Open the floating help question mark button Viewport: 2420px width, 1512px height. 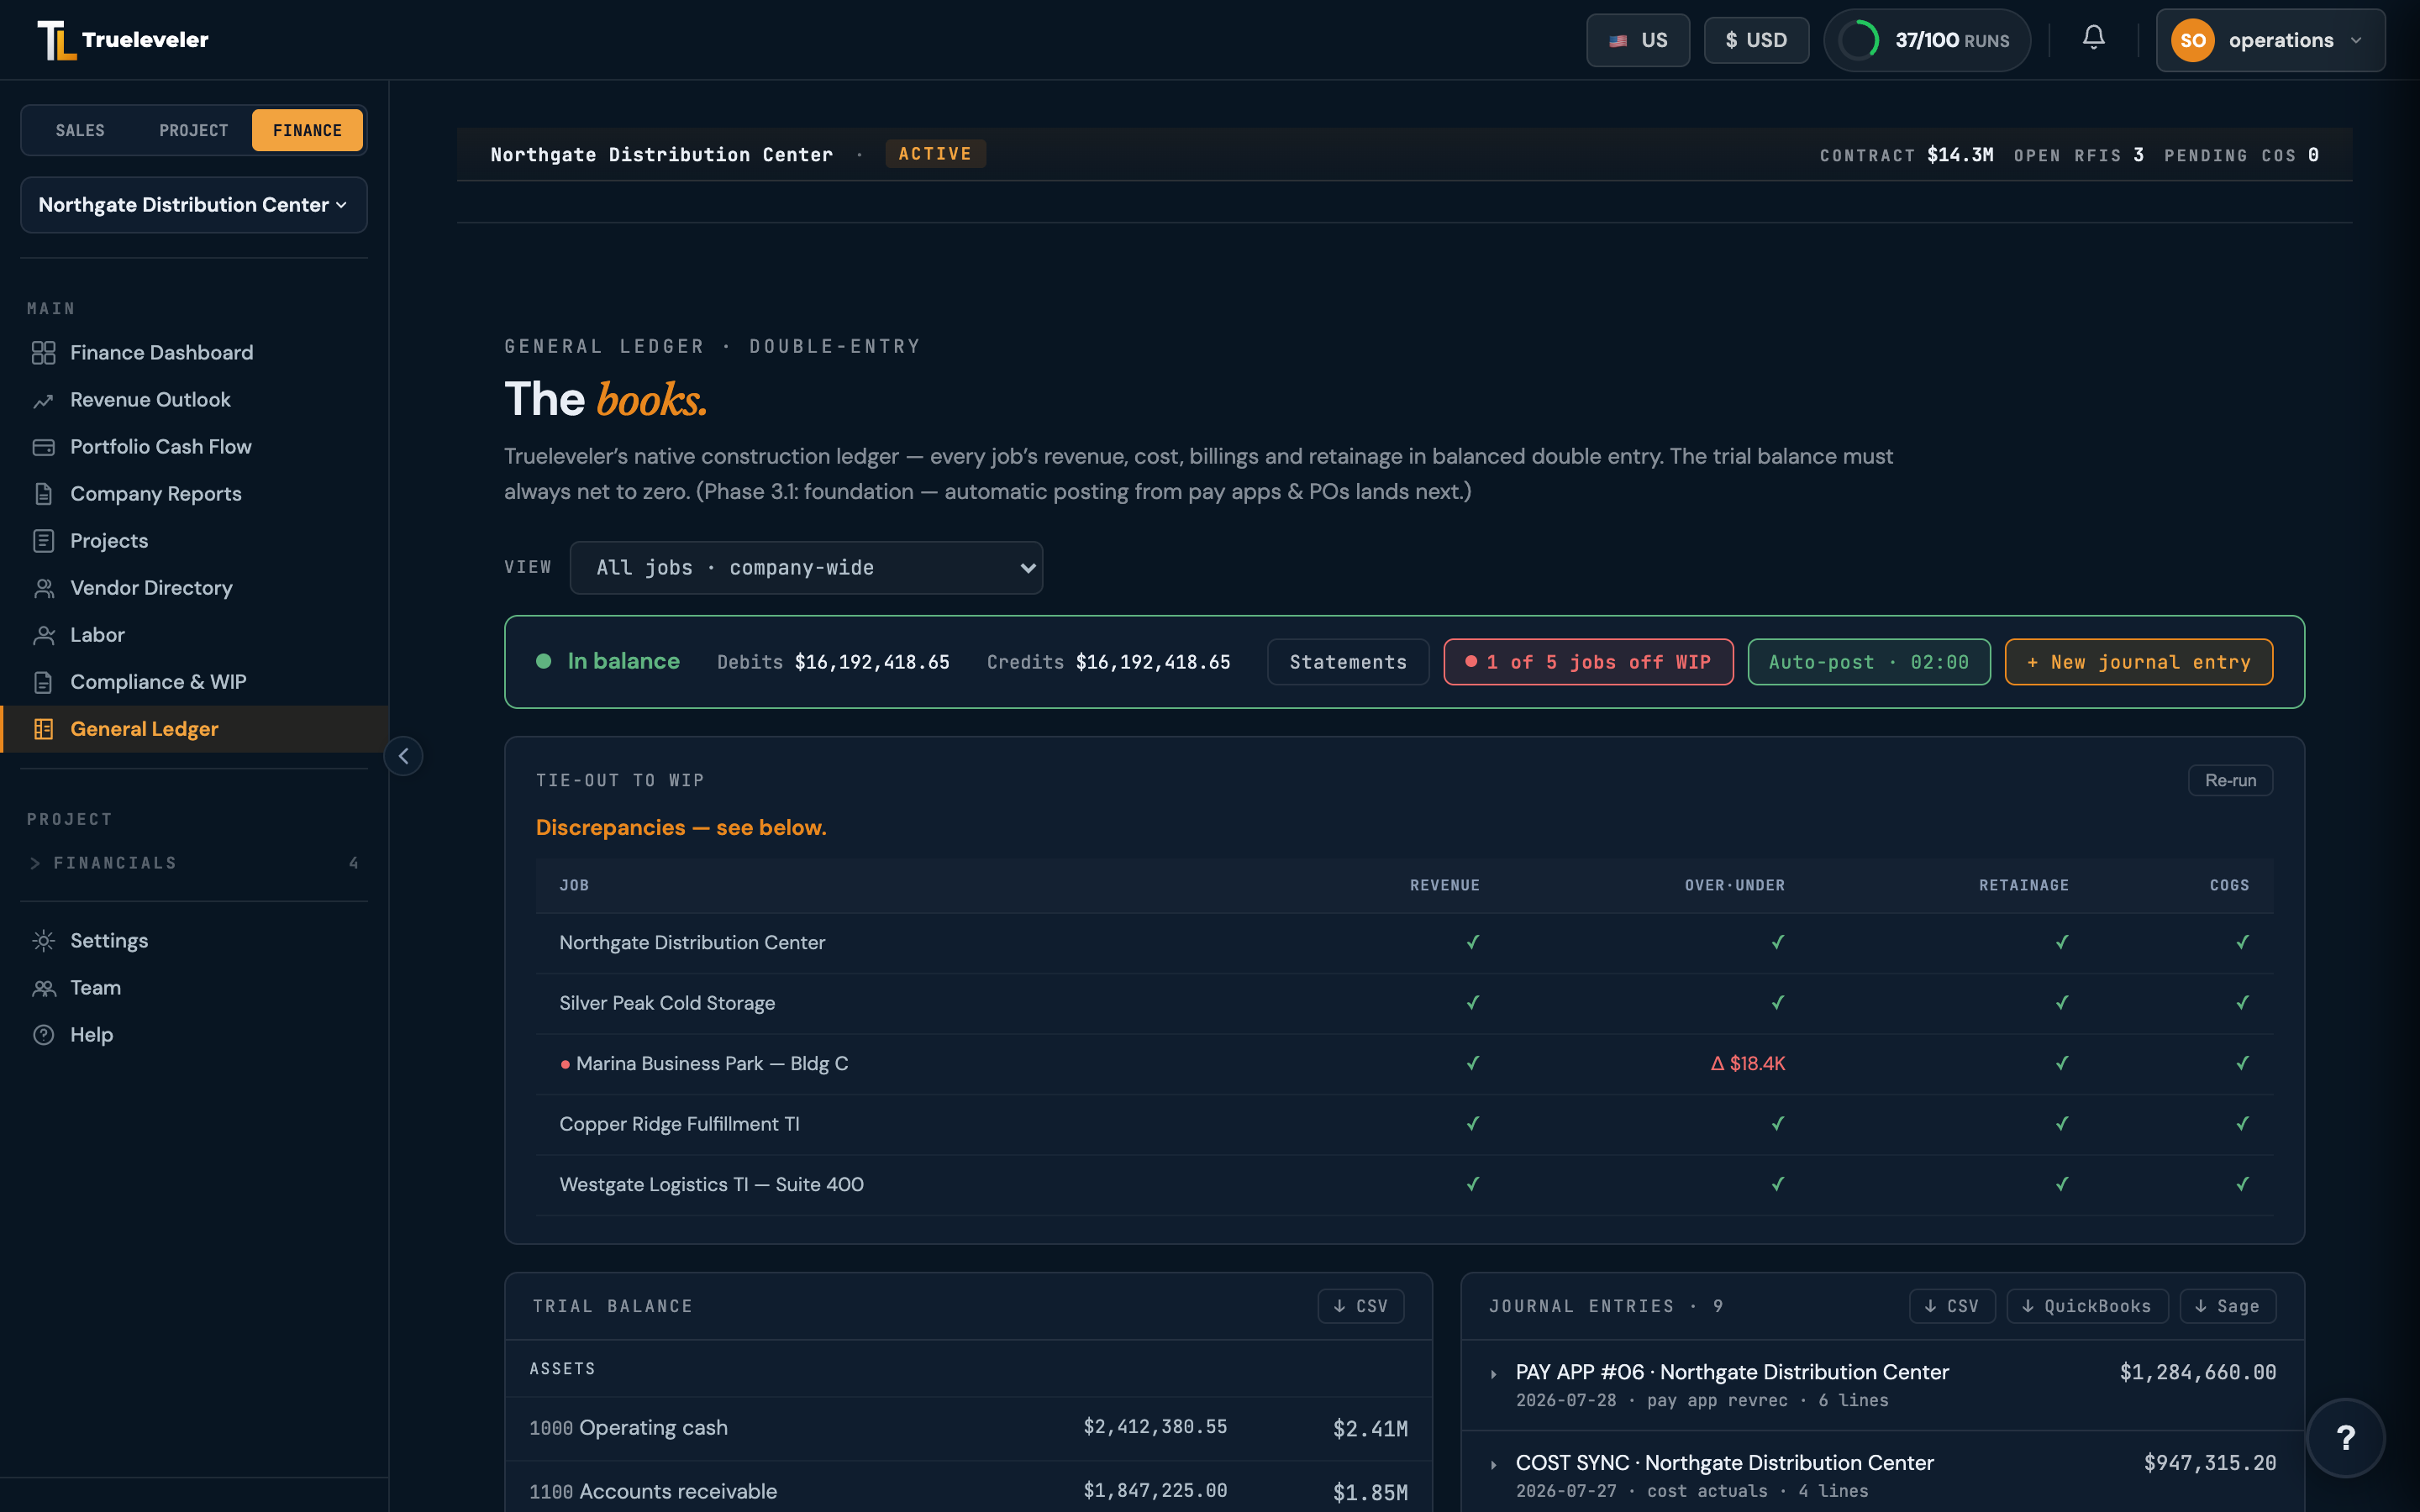(2345, 1438)
